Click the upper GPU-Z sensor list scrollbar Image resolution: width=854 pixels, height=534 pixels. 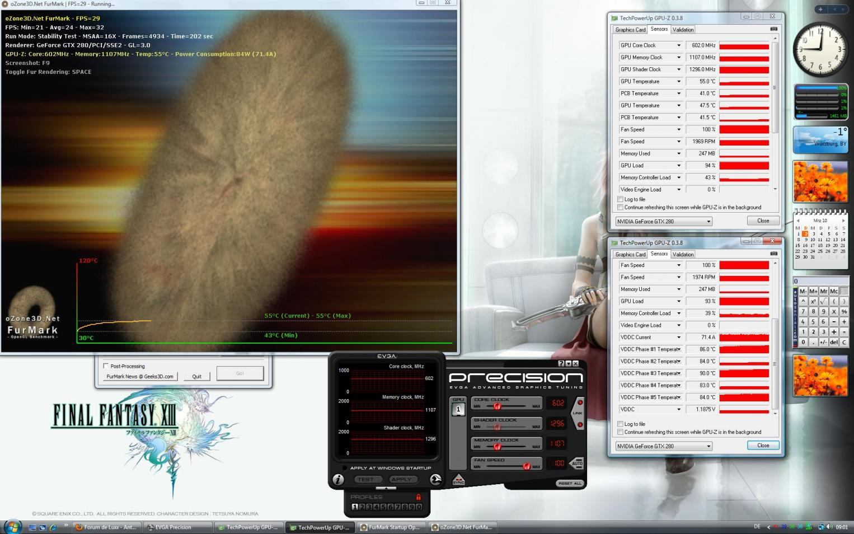click(775, 87)
